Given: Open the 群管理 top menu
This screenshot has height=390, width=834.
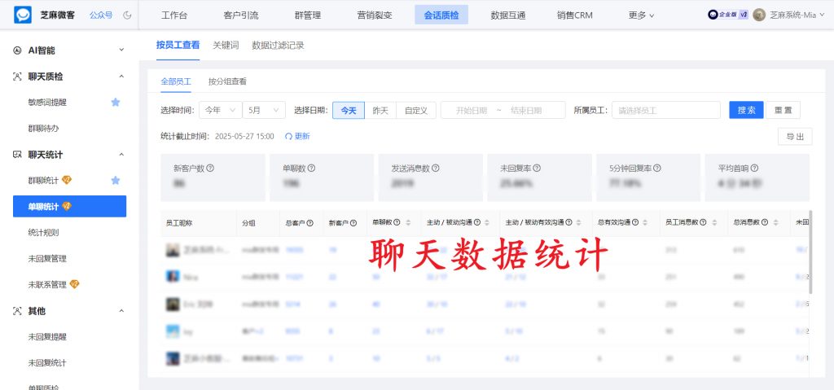Looking at the screenshot, I should 307,15.
